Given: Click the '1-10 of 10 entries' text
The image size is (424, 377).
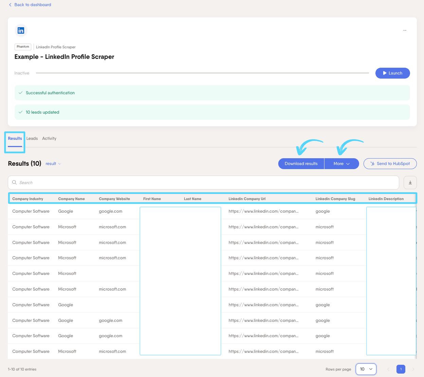Looking at the screenshot, I should coord(22,369).
